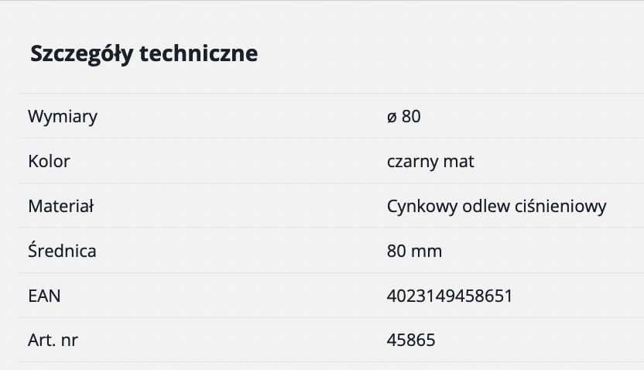Click the Szczegóły techniczne heading
The width and height of the screenshot is (644, 370).
144,53
